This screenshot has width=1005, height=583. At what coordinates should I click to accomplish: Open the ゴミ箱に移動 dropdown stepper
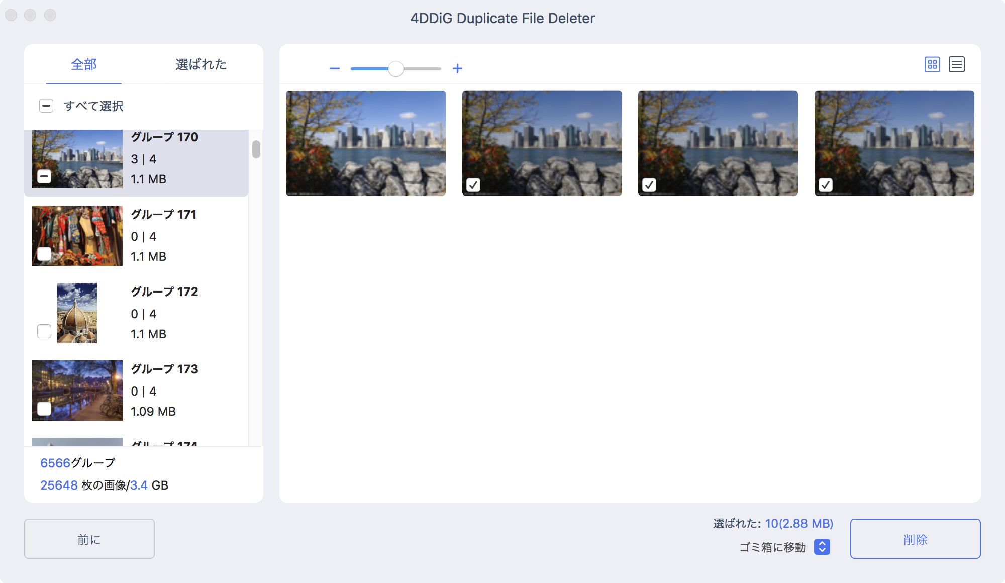click(x=822, y=547)
